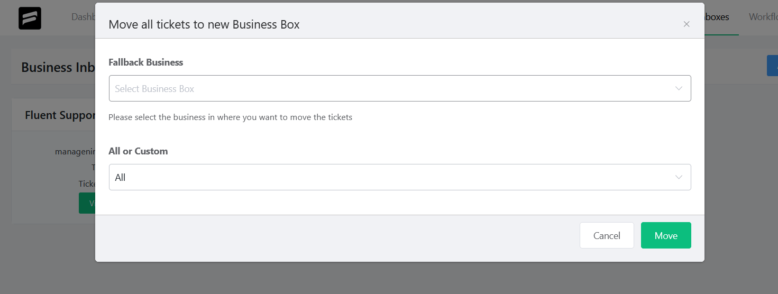Click the blue button at right edge
The height and width of the screenshot is (294, 778).
[x=773, y=66]
